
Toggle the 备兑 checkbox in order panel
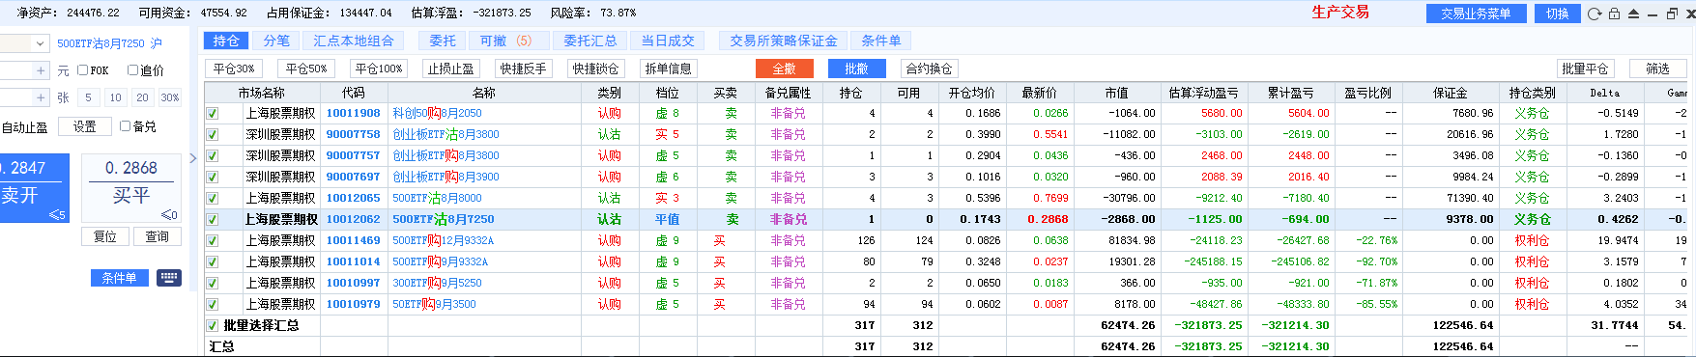125,126
